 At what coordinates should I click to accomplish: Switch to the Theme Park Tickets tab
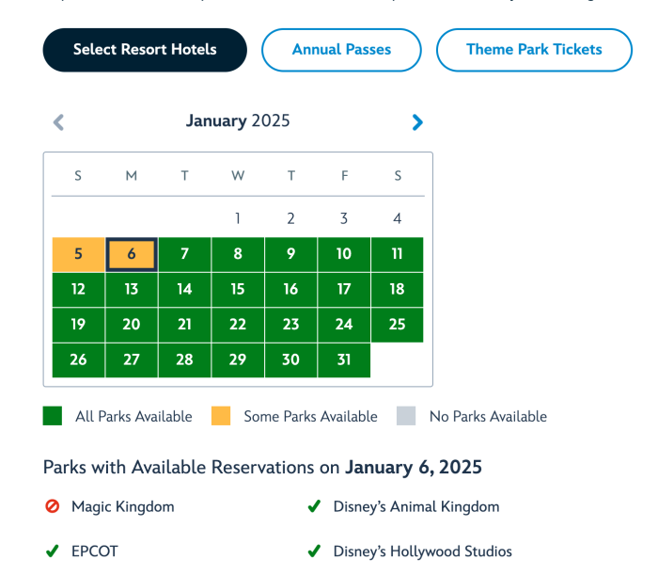534,50
